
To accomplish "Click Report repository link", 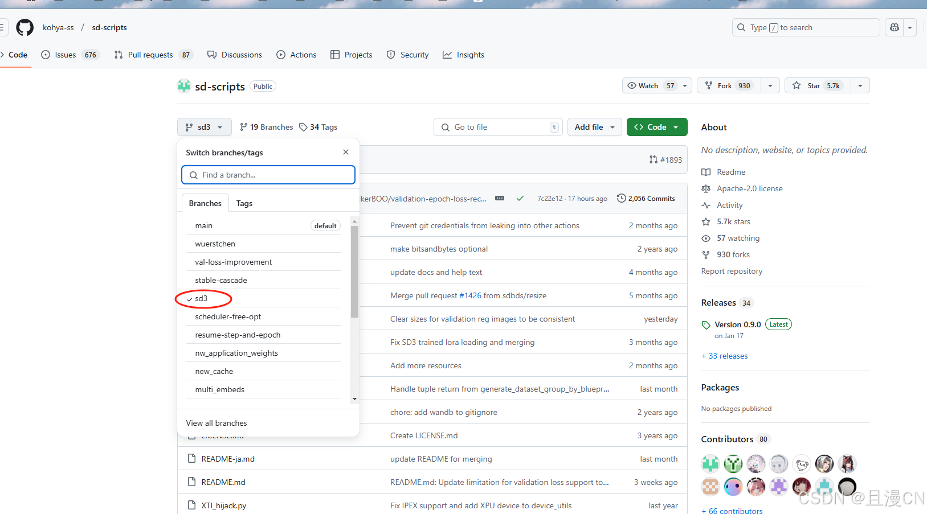I will coord(732,271).
